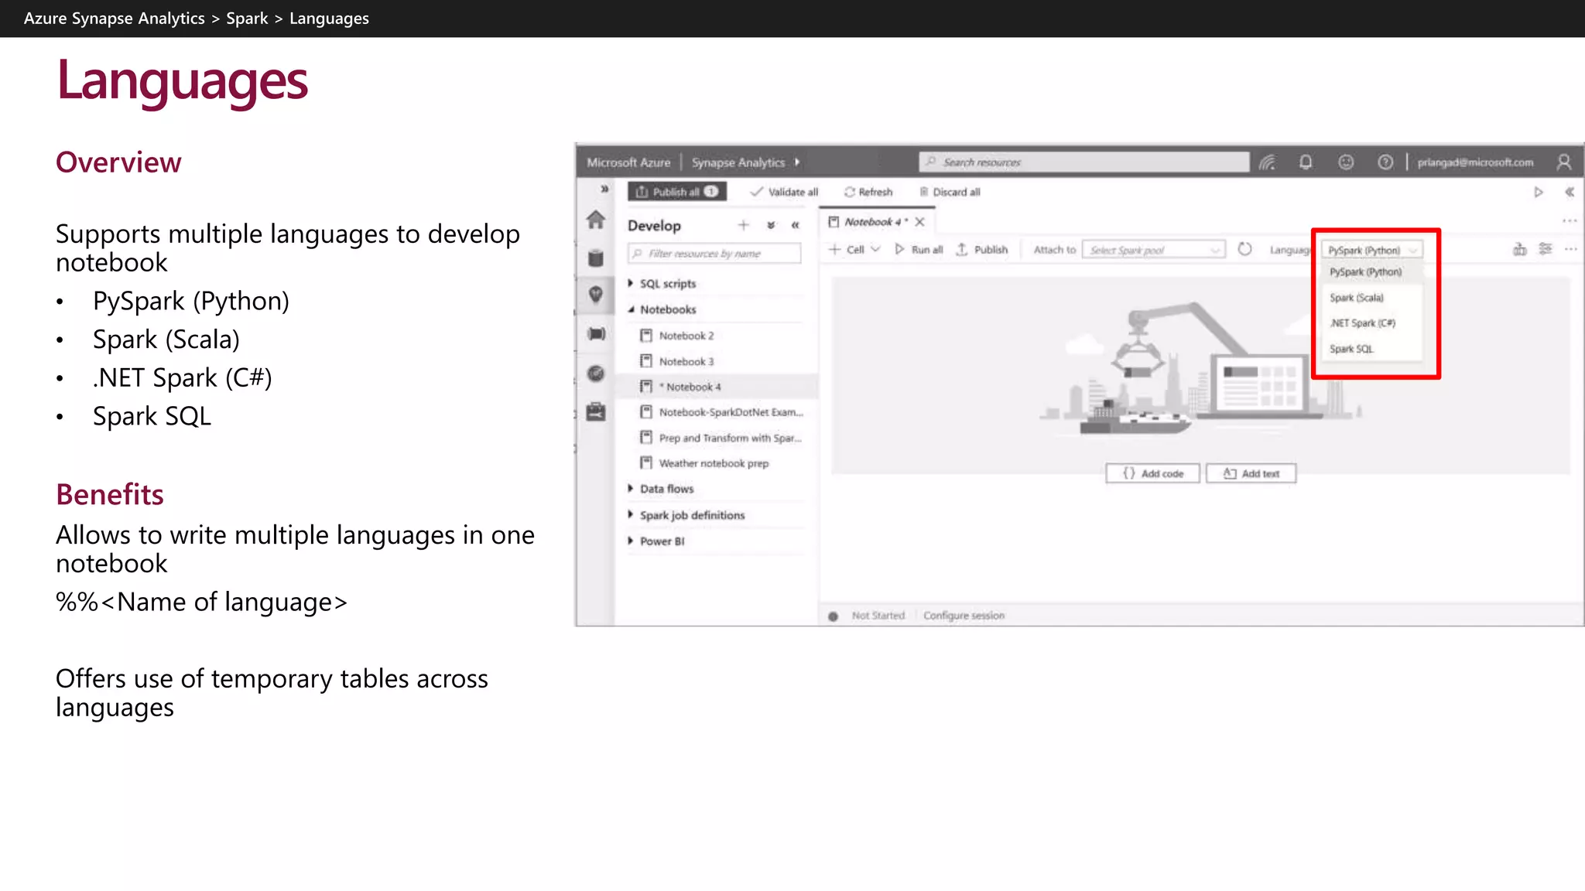The image size is (1585, 891).
Task: Click the Microsoft Azure header label
Action: (x=628, y=162)
